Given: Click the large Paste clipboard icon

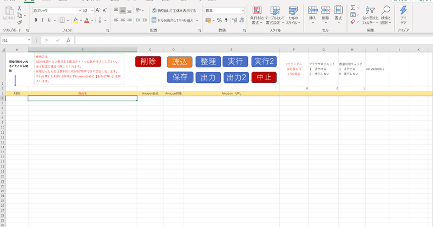Looking at the screenshot, I should 9,11.
